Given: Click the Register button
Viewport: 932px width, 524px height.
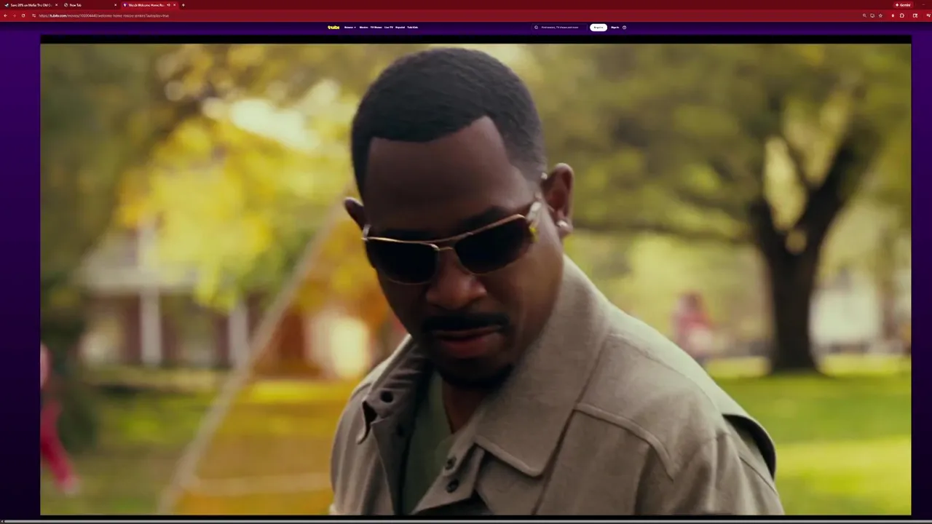Looking at the screenshot, I should [598, 27].
